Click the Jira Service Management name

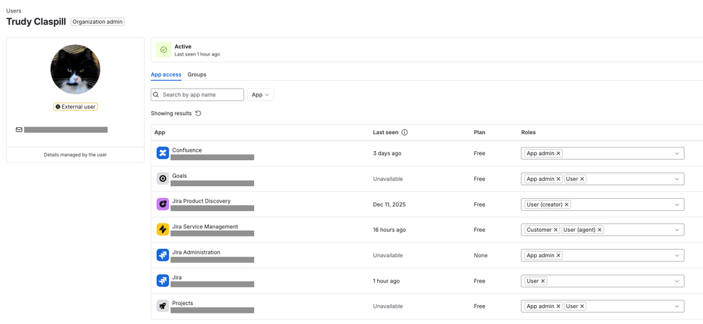(x=205, y=226)
